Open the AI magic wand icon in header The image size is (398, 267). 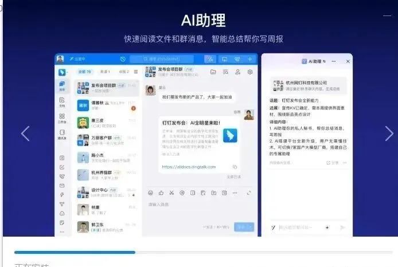pos(210,59)
